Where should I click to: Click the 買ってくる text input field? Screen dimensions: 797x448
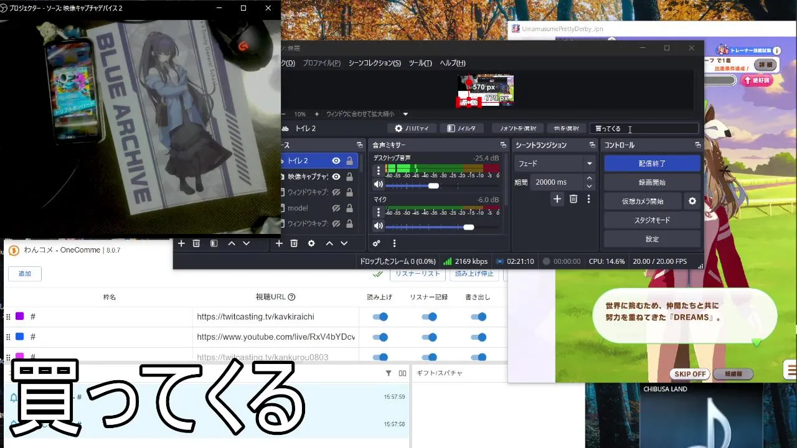(644, 128)
